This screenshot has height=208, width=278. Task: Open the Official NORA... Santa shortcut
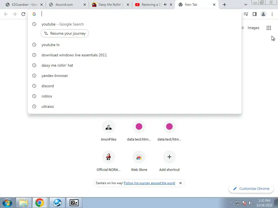[109, 161]
